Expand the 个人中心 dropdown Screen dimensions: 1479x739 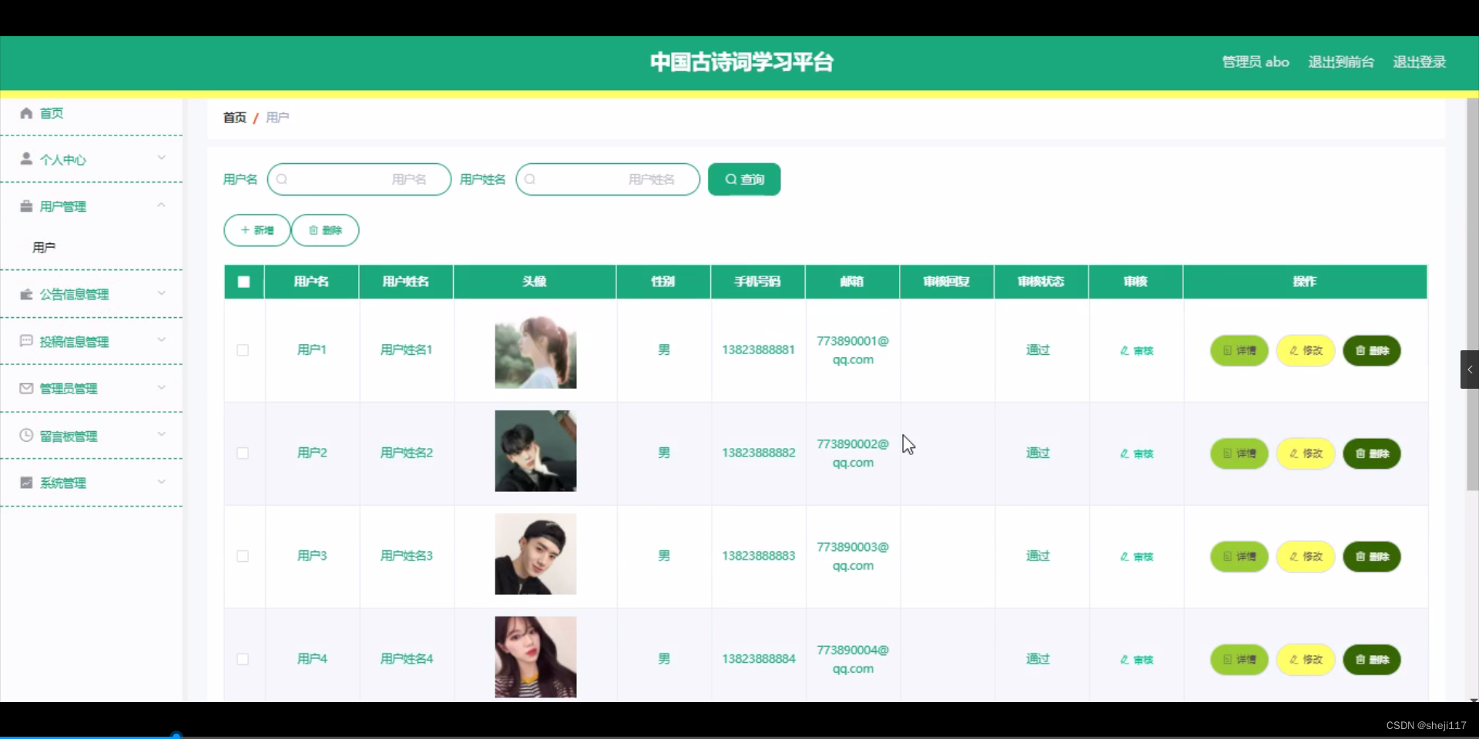(x=162, y=158)
